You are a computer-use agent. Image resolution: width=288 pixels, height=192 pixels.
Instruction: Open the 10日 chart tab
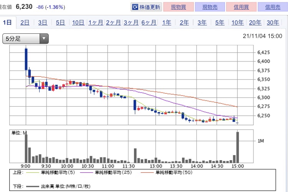[78, 23]
